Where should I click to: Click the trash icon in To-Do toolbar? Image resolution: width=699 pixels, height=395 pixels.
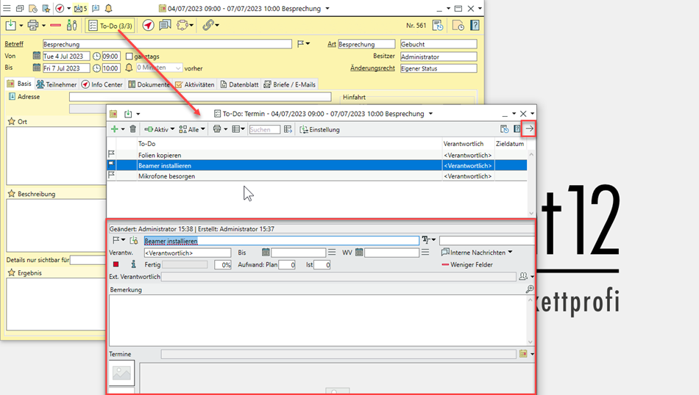coord(132,129)
